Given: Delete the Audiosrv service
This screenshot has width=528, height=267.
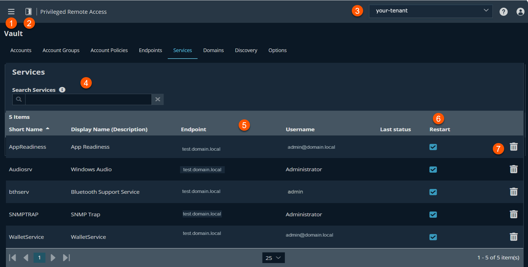Looking at the screenshot, I should click(x=514, y=169).
